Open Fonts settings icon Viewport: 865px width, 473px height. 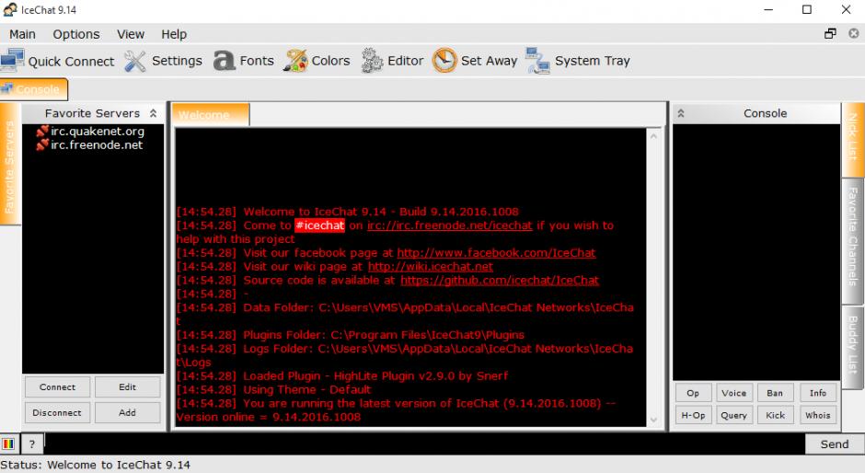pyautogui.click(x=224, y=61)
